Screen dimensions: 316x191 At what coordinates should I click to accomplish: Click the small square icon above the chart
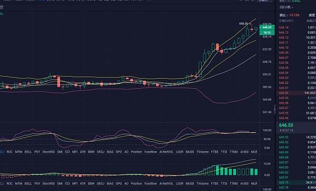tap(2, 7)
